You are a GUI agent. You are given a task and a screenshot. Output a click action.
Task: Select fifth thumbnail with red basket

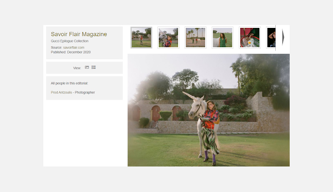point(250,38)
